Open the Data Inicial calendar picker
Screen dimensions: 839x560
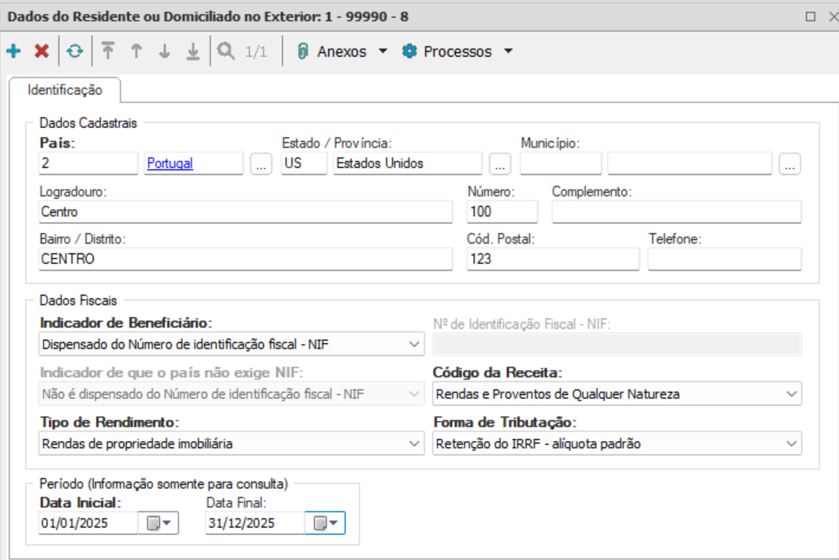[158, 523]
